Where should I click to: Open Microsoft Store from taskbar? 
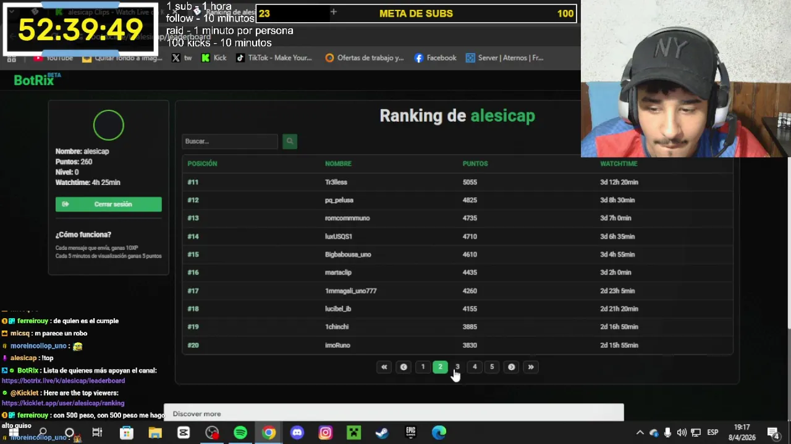126,432
